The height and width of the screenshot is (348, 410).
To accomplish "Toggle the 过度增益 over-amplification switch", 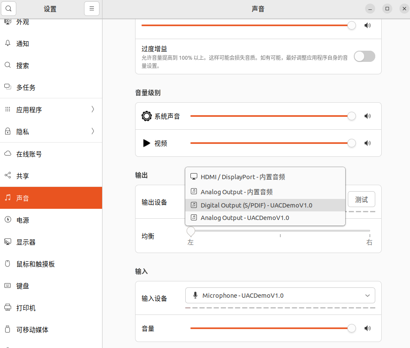I will [365, 56].
